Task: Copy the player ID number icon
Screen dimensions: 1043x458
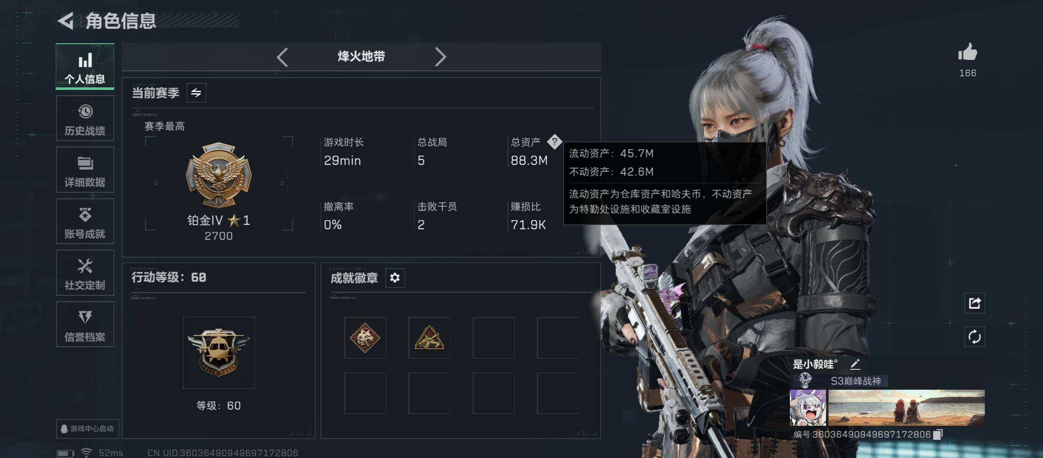Action: coord(938,434)
